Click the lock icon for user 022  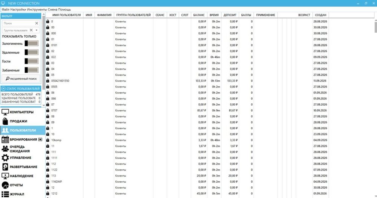point(48,57)
